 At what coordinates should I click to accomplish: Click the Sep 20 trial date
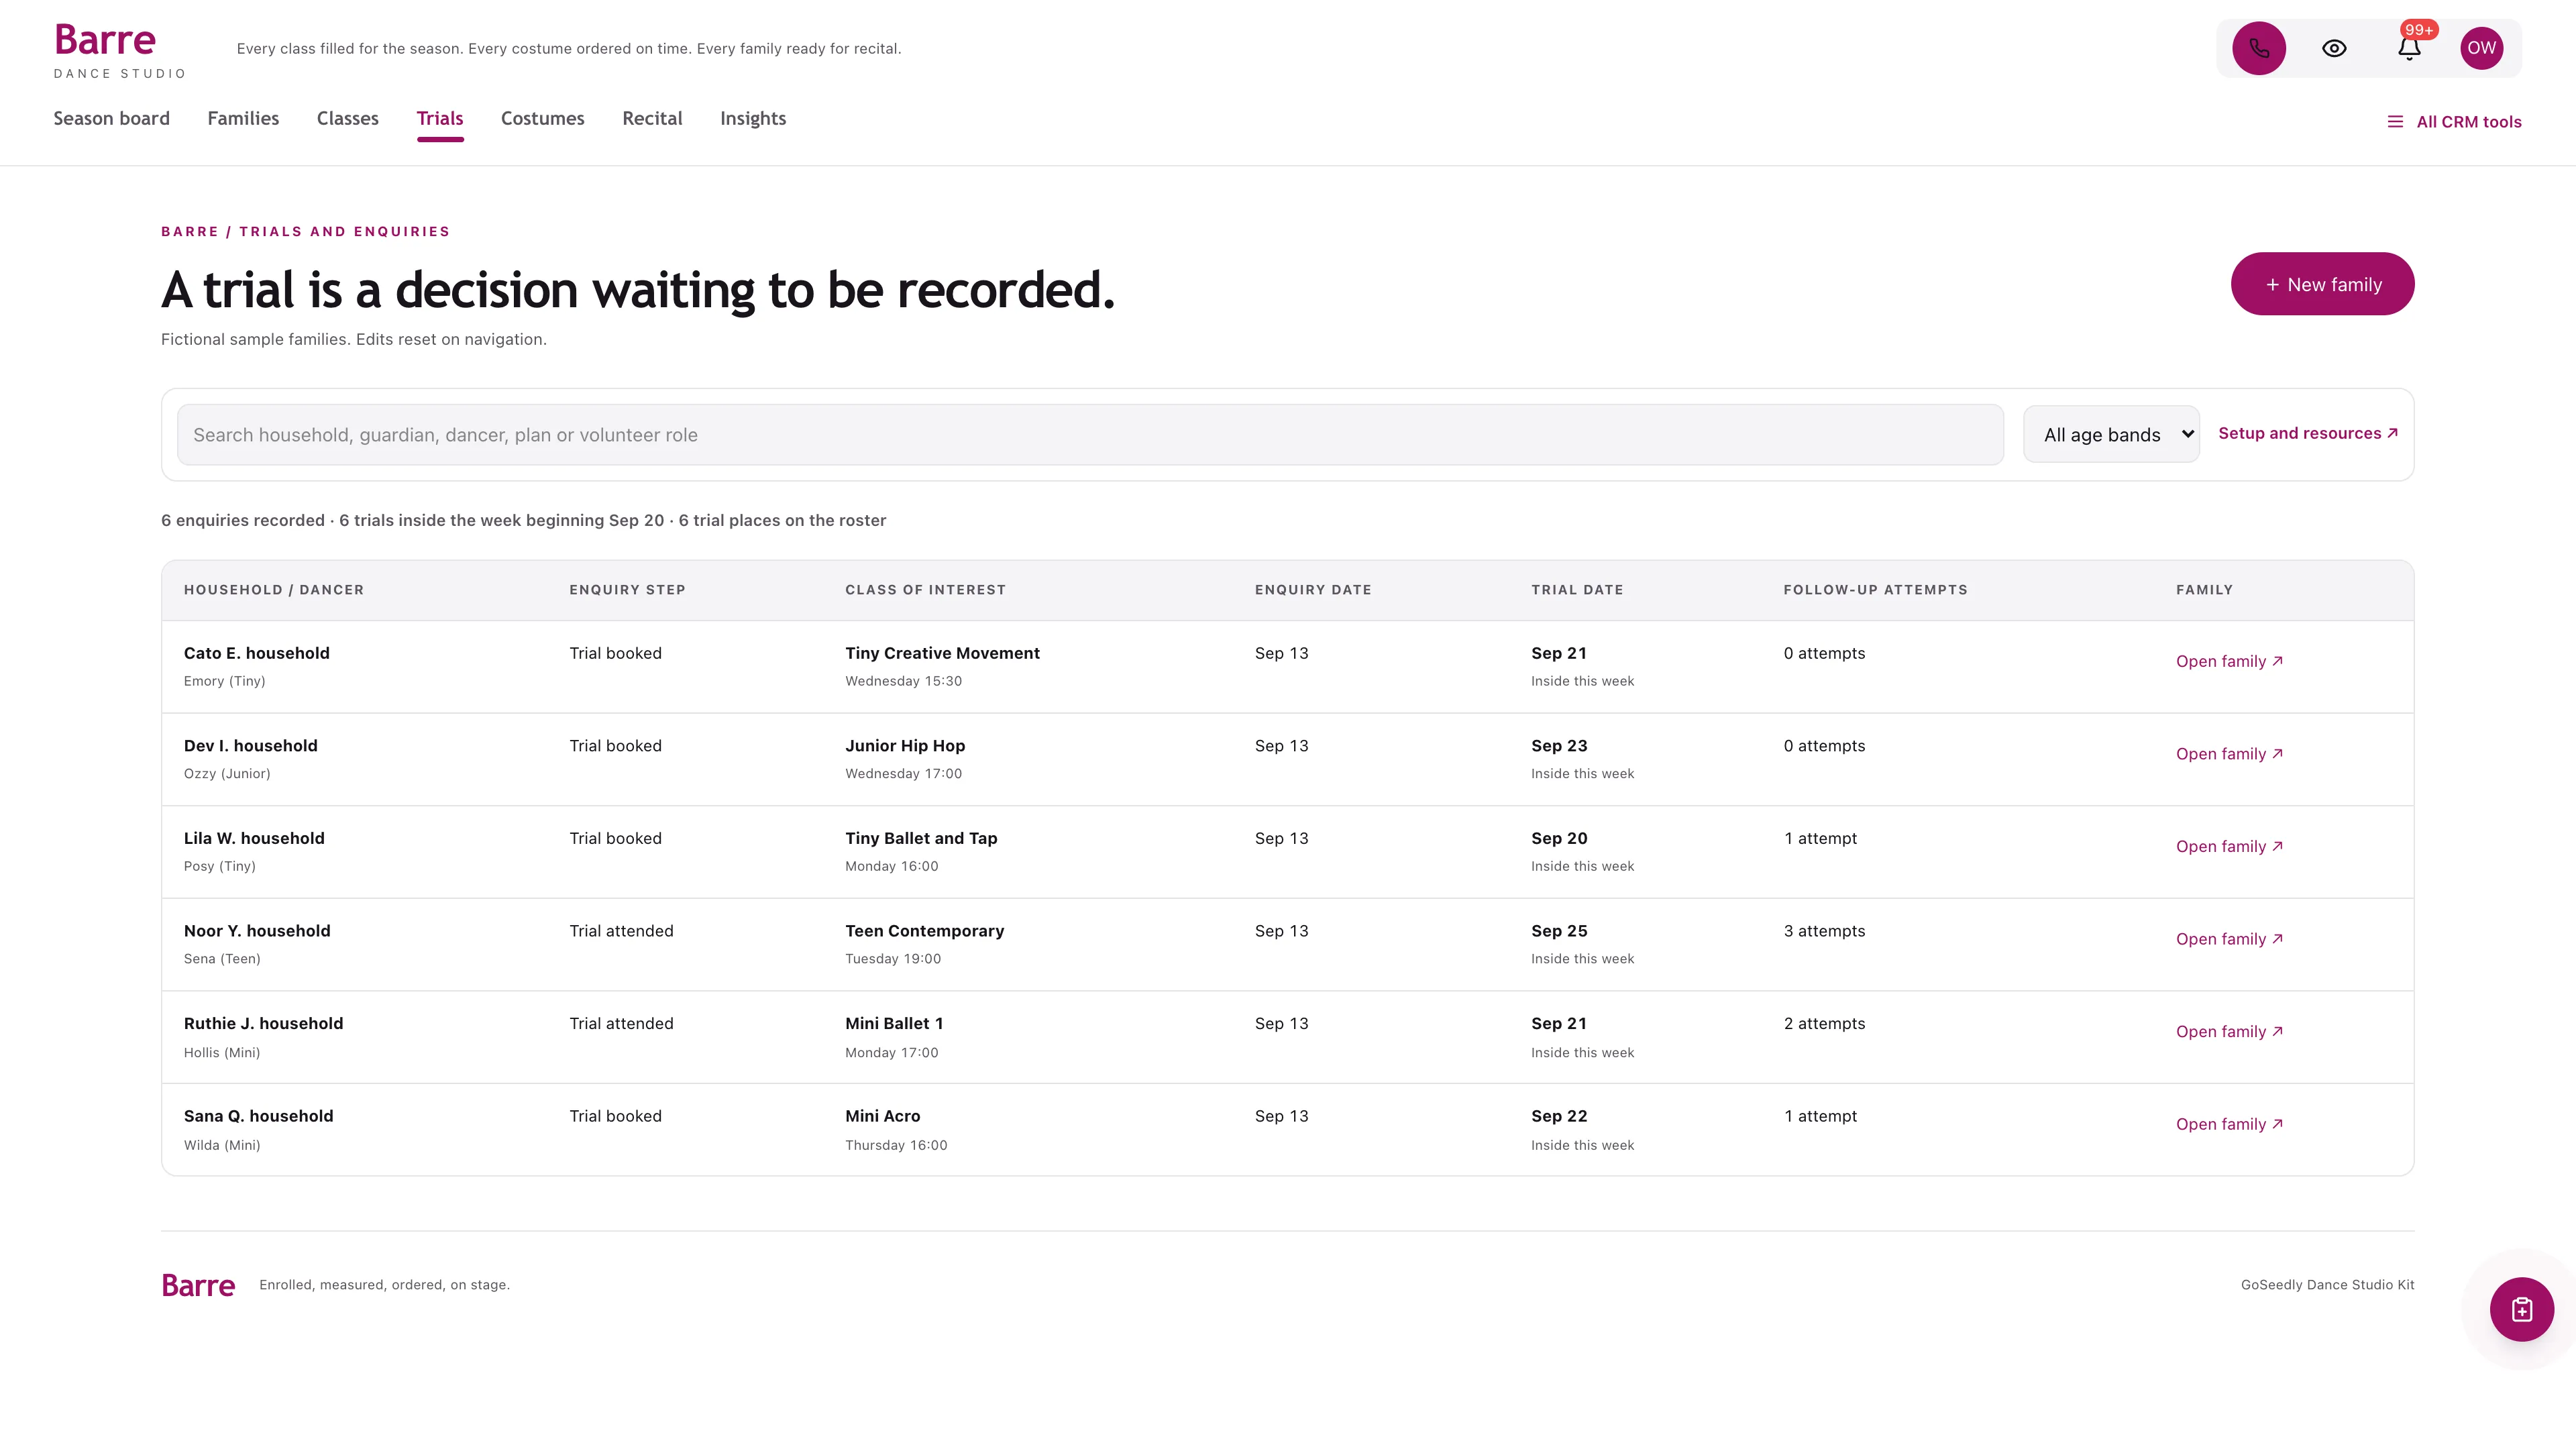click(1559, 838)
